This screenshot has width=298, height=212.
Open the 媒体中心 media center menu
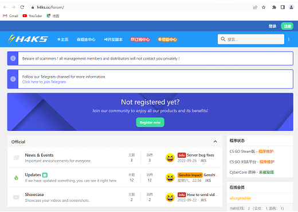[86, 39]
